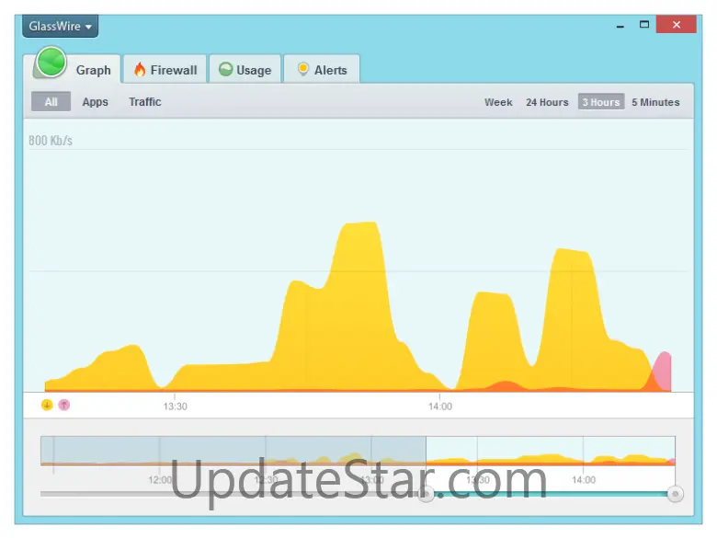Set time range to 5 Minutes
The width and height of the screenshot is (717, 538).
pyautogui.click(x=655, y=102)
